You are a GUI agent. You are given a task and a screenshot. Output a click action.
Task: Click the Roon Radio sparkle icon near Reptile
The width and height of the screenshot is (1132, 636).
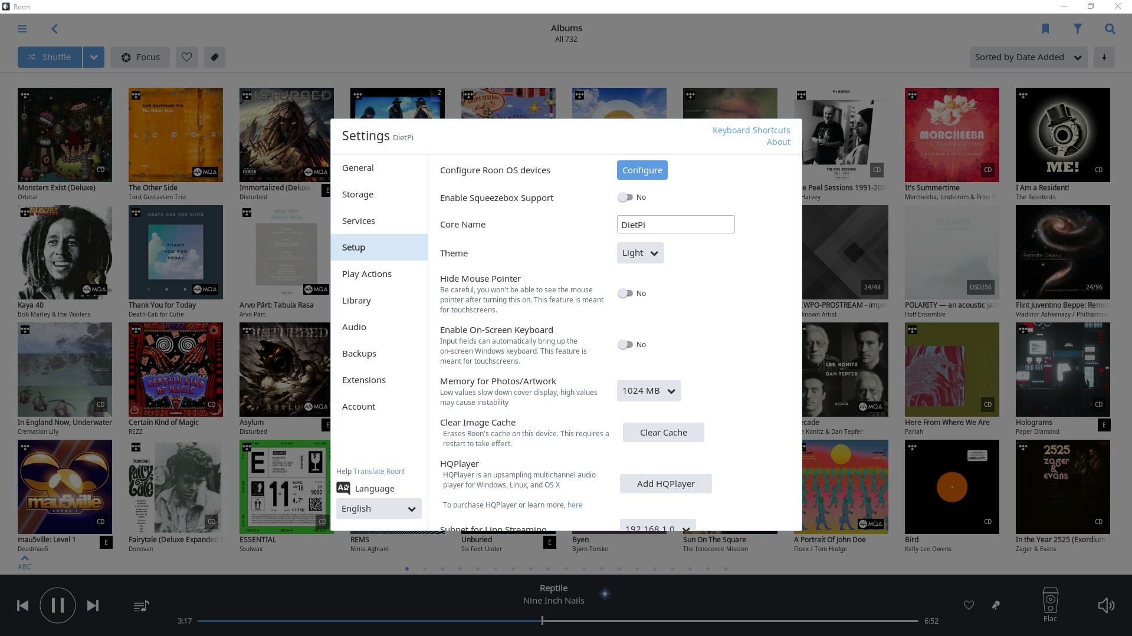point(605,594)
